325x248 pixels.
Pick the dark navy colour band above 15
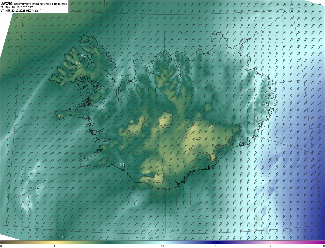217,242
